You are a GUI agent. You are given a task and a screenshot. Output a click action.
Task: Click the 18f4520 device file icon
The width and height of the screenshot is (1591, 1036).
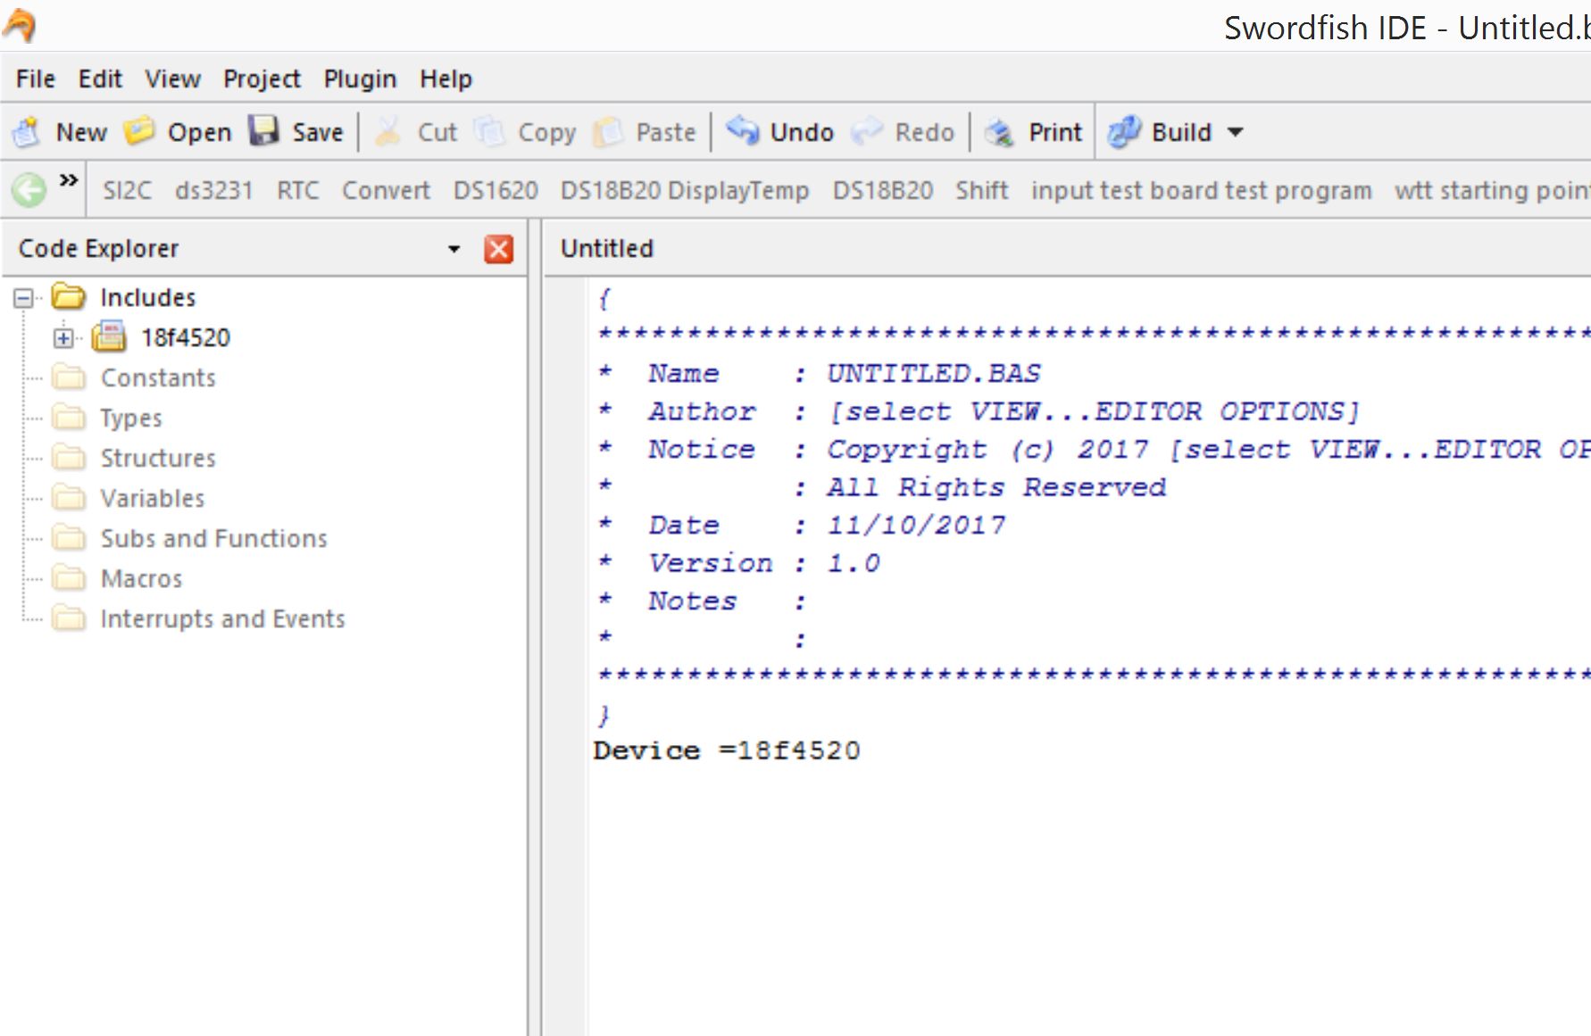pyautogui.click(x=109, y=336)
